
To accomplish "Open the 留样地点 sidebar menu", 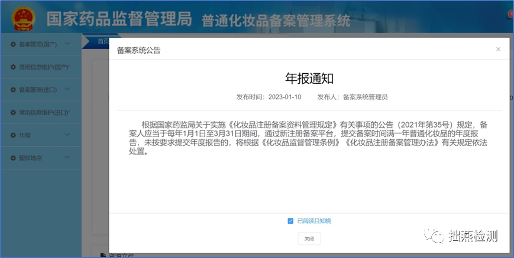I will point(41,158).
